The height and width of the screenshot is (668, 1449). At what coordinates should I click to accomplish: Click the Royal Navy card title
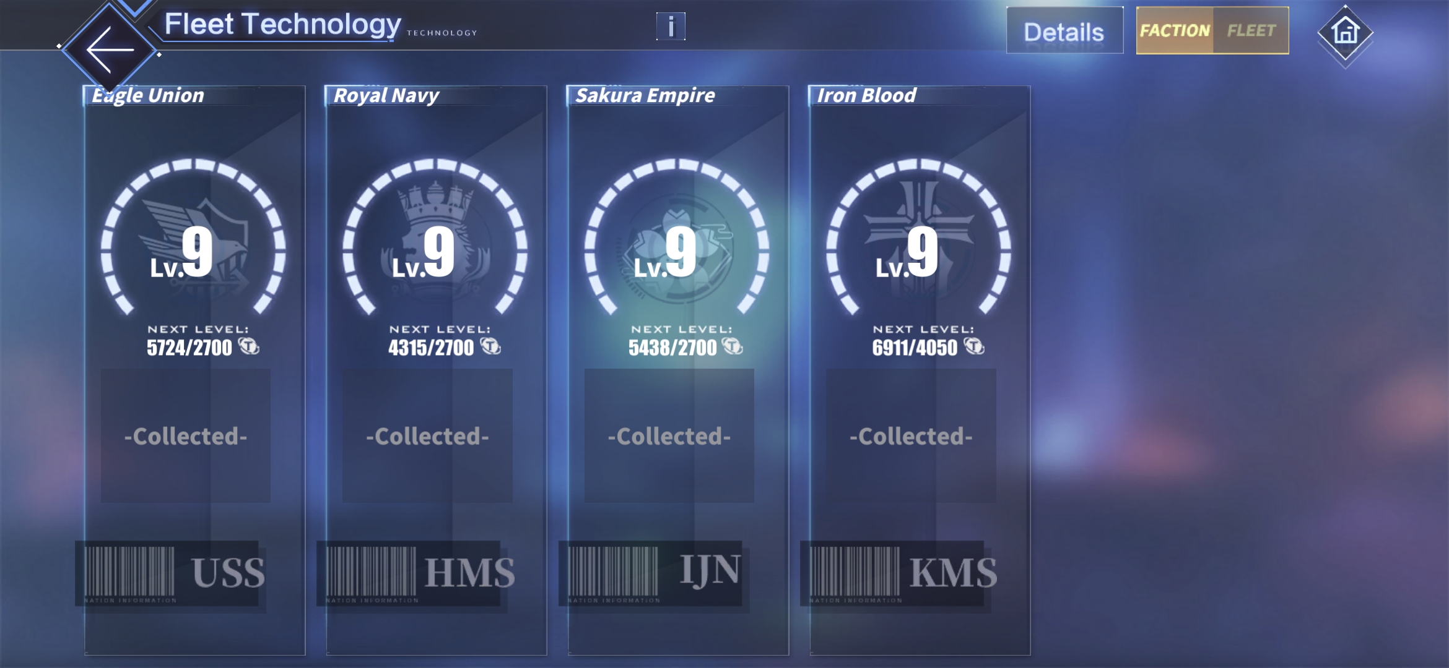click(386, 95)
